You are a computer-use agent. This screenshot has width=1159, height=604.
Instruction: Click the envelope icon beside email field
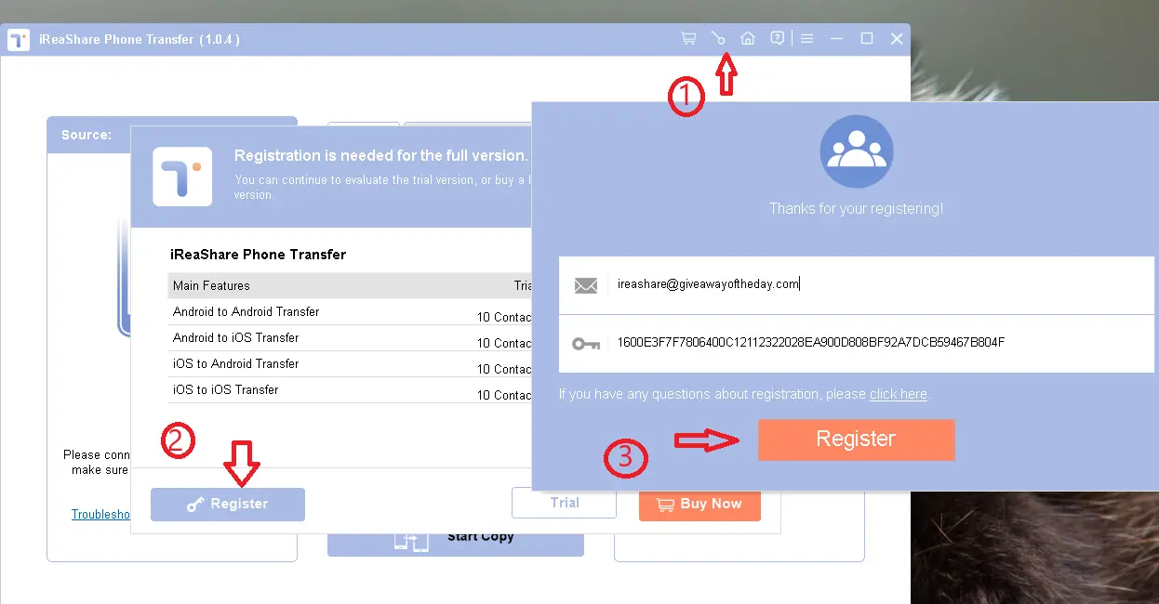[585, 285]
